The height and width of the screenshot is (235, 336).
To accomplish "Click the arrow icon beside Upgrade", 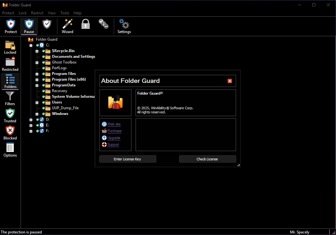I will (x=104, y=138).
